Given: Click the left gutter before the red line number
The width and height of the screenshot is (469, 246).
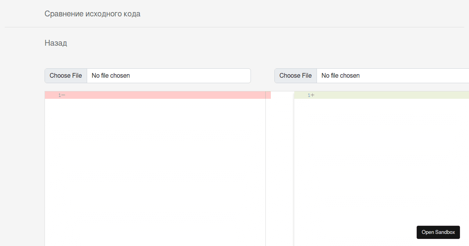Looking at the screenshot, I should [51, 95].
